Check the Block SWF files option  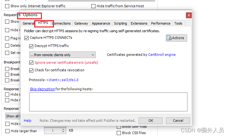pos(119,127)
